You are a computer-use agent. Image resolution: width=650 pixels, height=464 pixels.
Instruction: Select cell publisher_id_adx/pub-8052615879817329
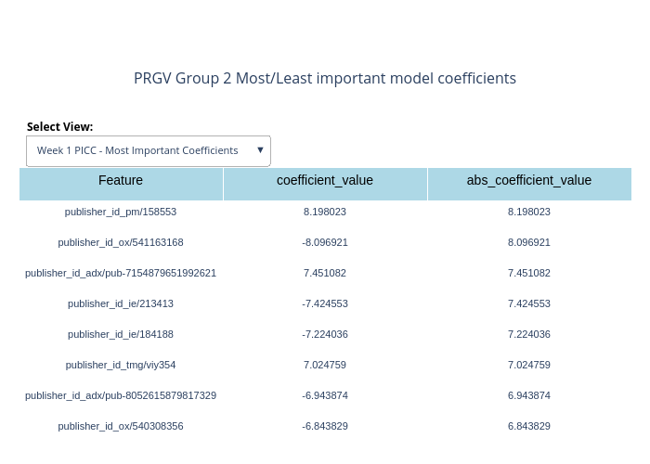(x=121, y=395)
